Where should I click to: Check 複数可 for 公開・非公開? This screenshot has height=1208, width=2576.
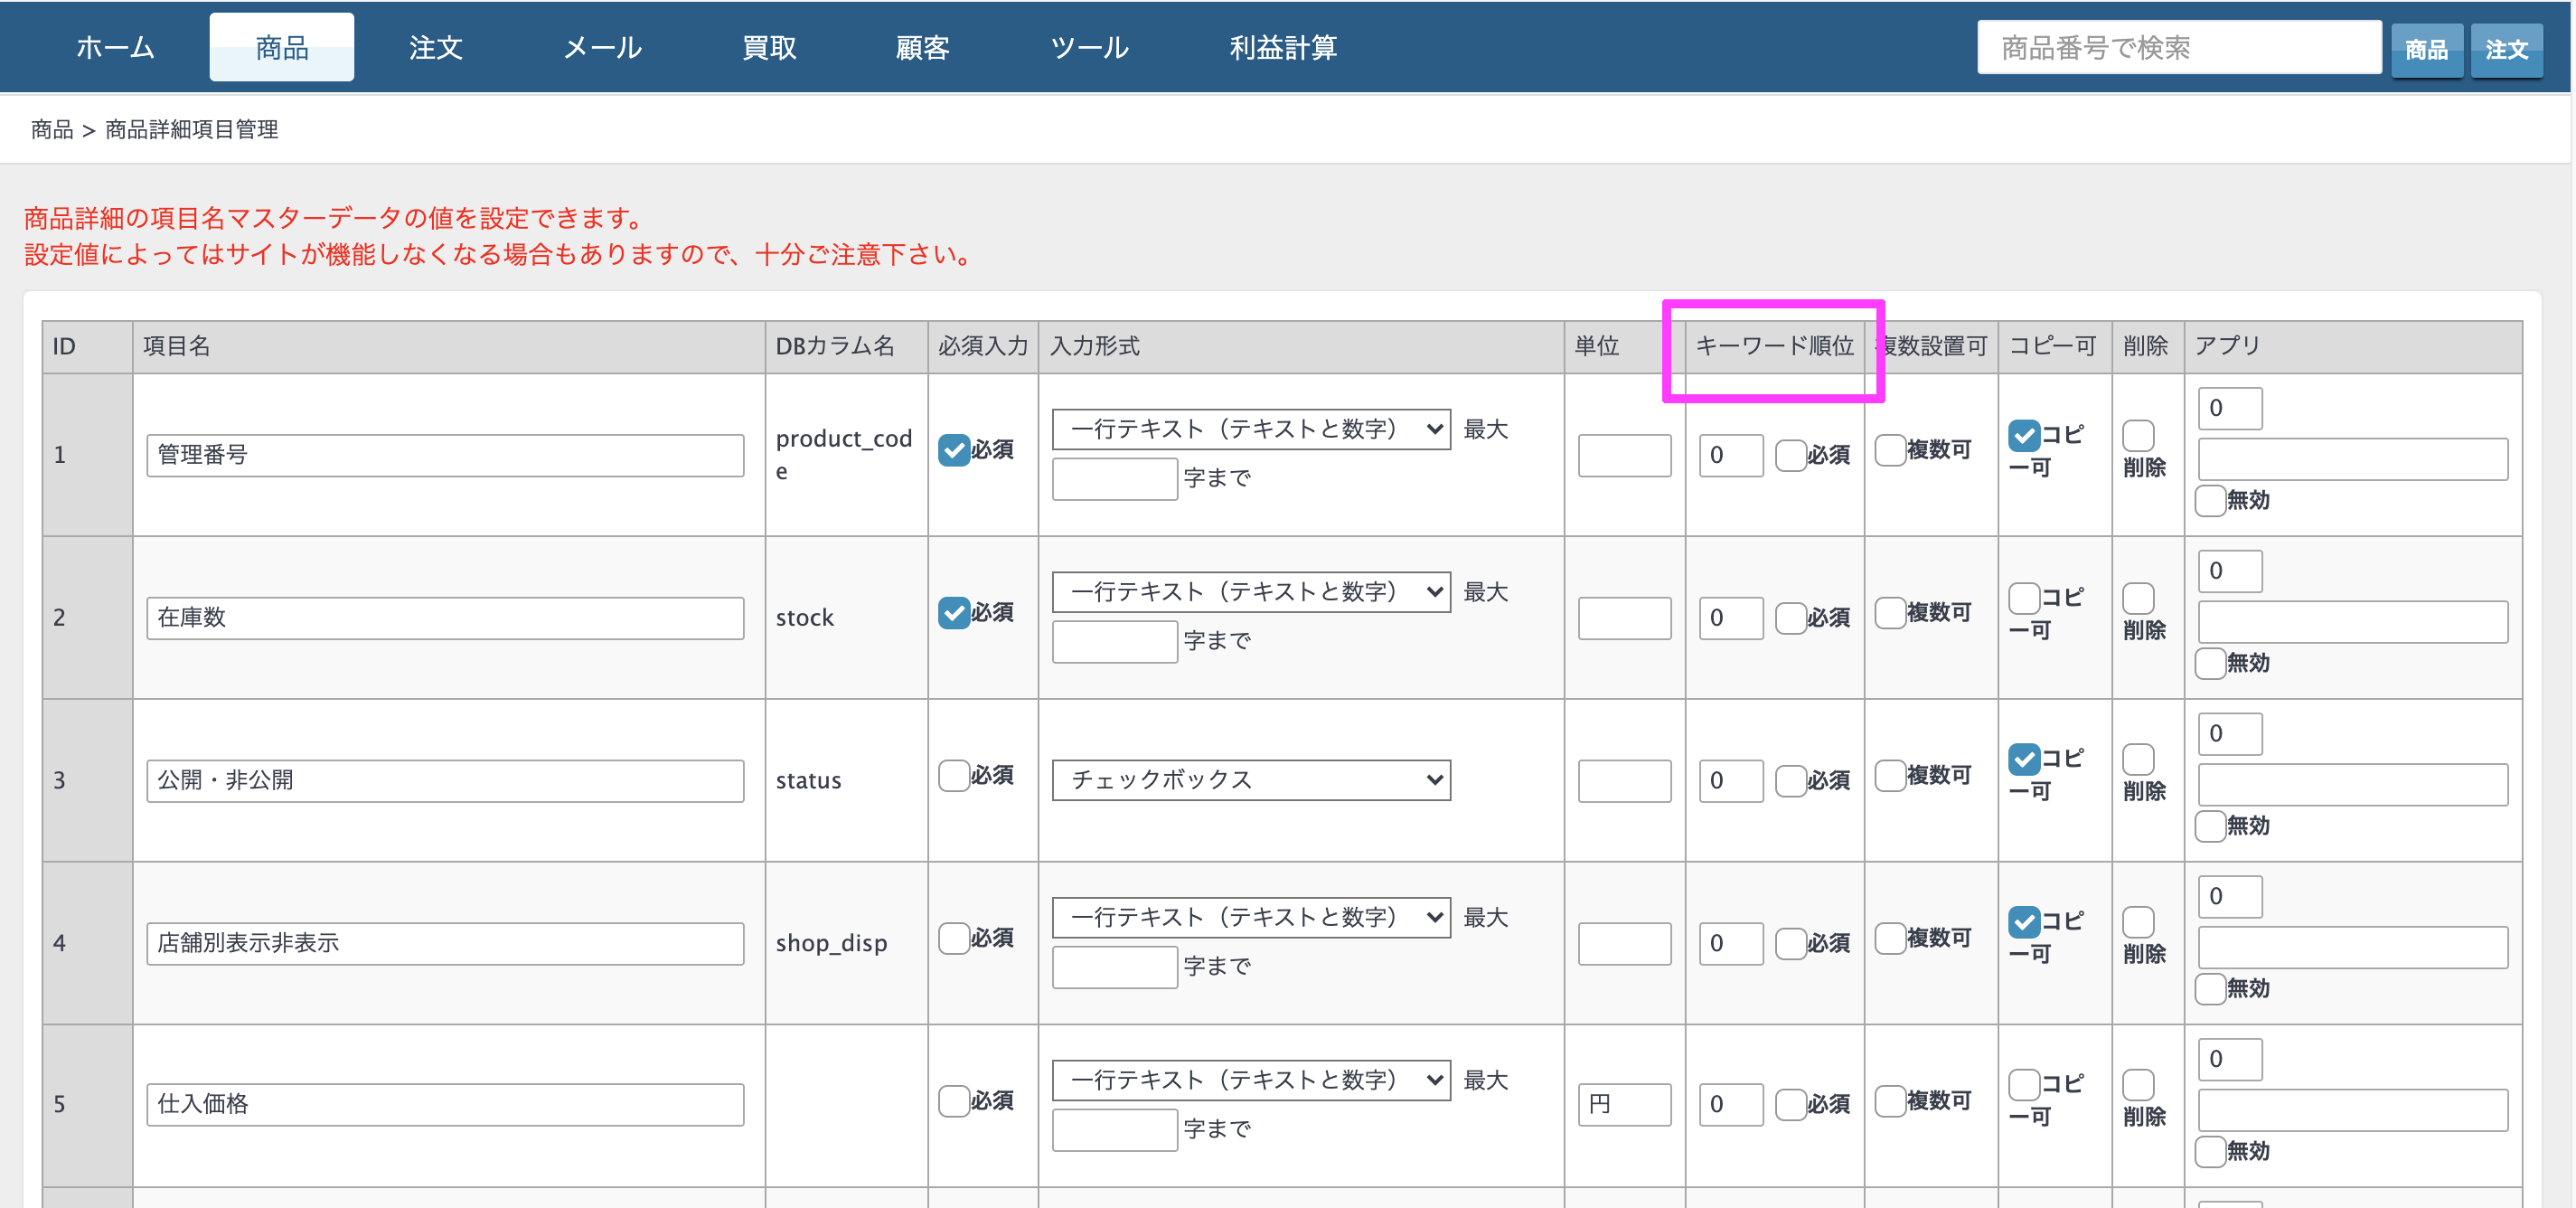1890,775
